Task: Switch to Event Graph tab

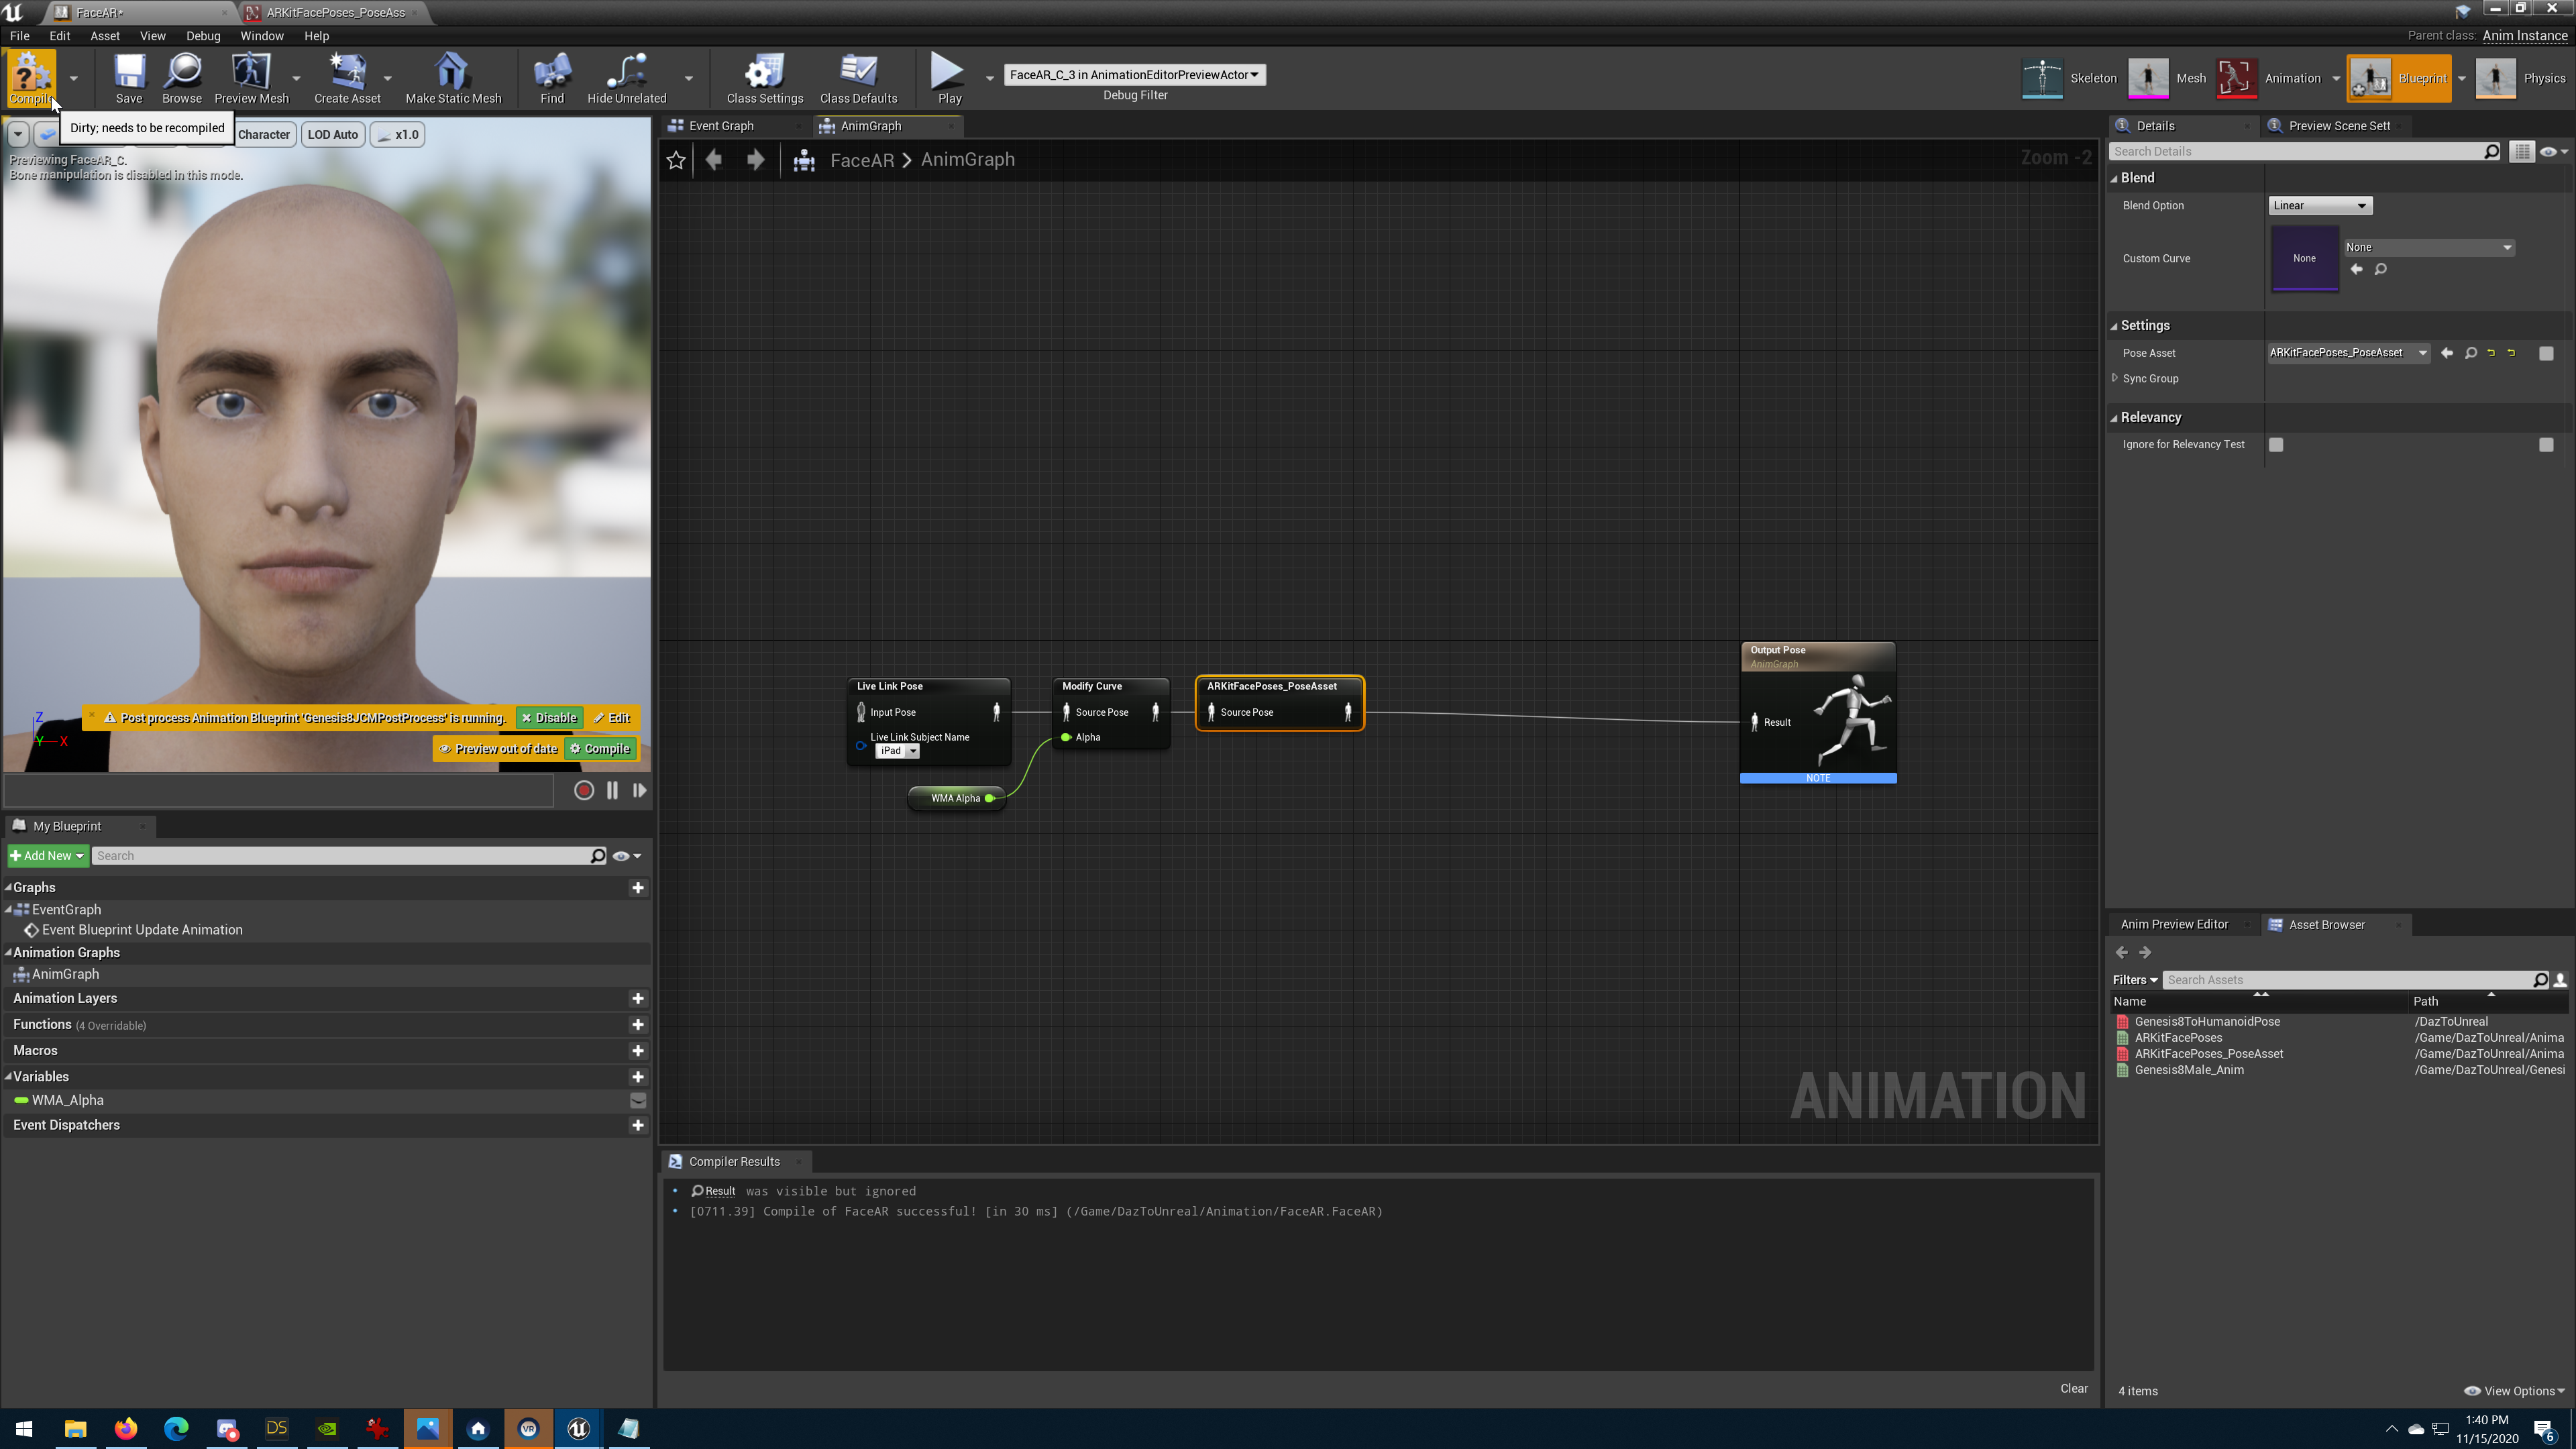Action: coord(721,126)
